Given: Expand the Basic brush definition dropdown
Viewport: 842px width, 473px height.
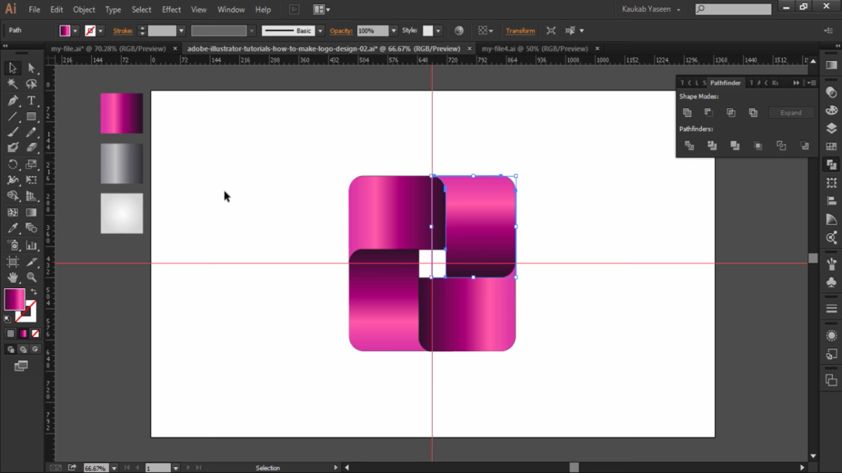Looking at the screenshot, I should (319, 30).
